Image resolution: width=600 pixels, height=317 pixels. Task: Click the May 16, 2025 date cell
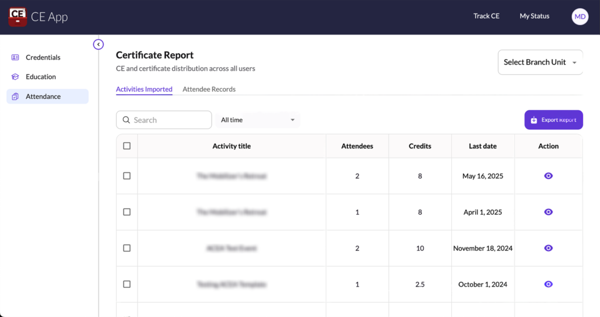coord(483,176)
